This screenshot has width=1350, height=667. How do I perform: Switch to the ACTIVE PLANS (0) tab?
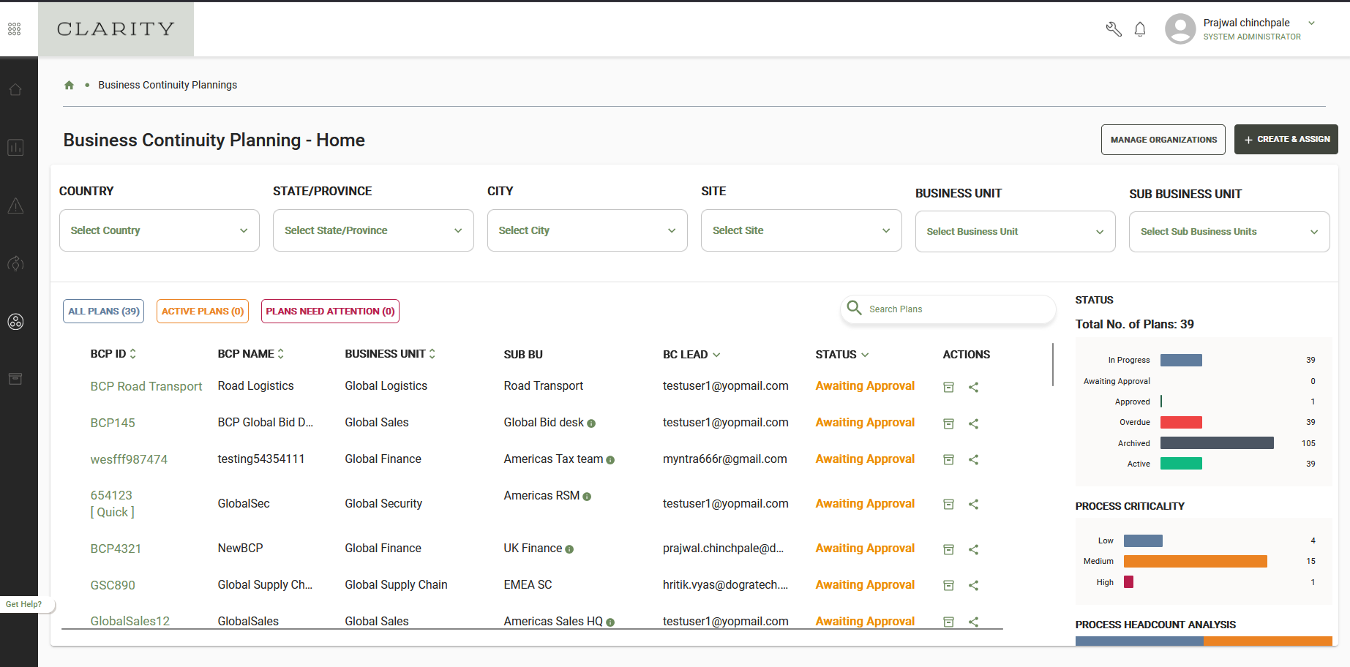click(x=203, y=311)
